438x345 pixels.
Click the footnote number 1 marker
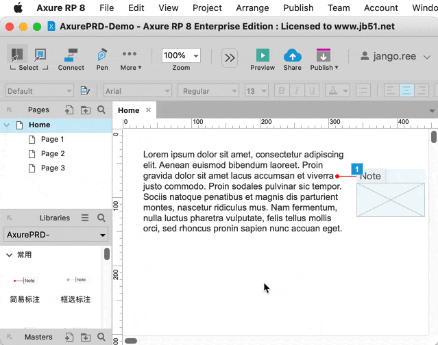[x=356, y=169]
